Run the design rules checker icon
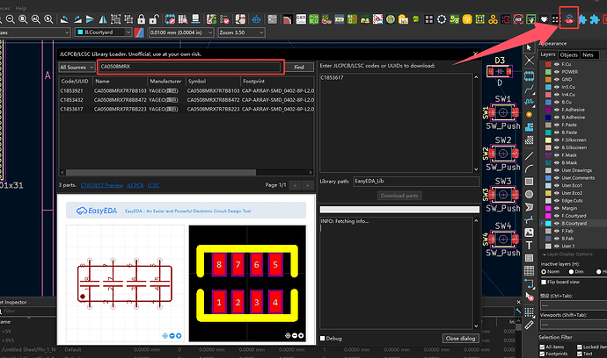The width and height of the screenshot is (607, 358). (224, 19)
